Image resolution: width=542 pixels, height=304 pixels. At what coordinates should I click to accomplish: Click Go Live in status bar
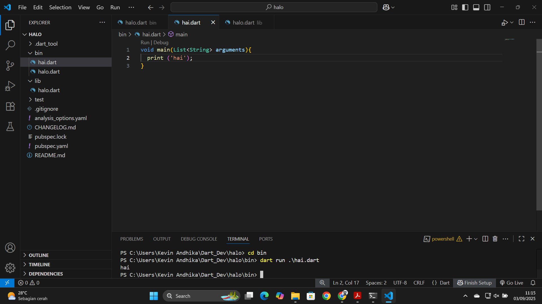[511, 283]
